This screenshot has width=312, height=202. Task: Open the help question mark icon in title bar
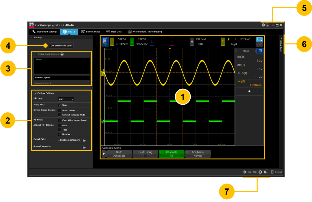(263, 25)
